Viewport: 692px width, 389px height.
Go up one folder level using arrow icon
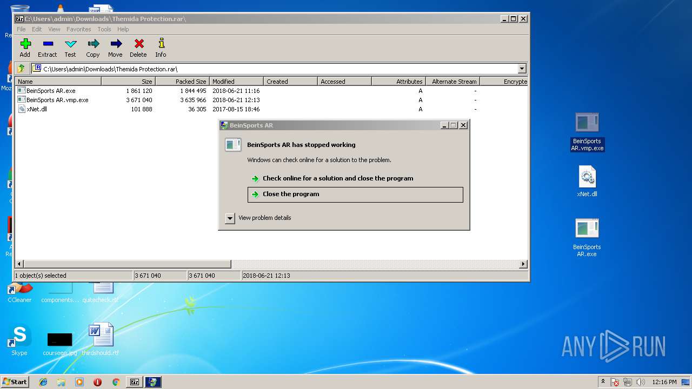click(x=21, y=69)
